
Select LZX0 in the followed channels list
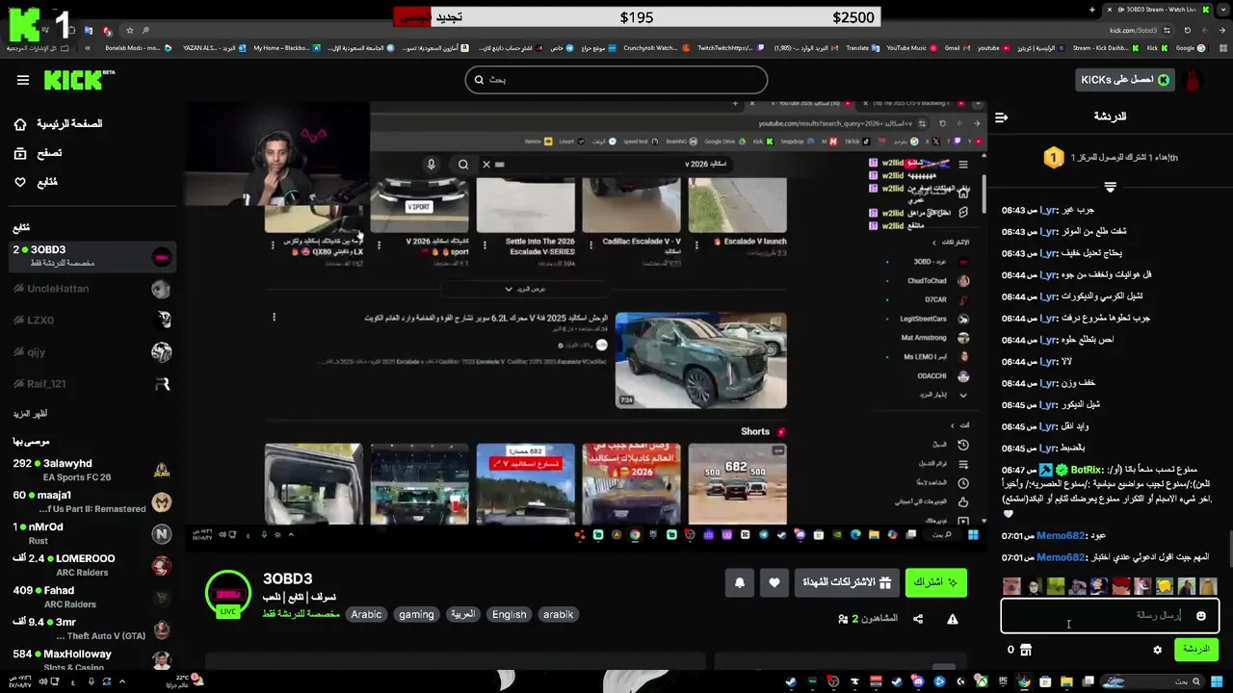pos(92,320)
